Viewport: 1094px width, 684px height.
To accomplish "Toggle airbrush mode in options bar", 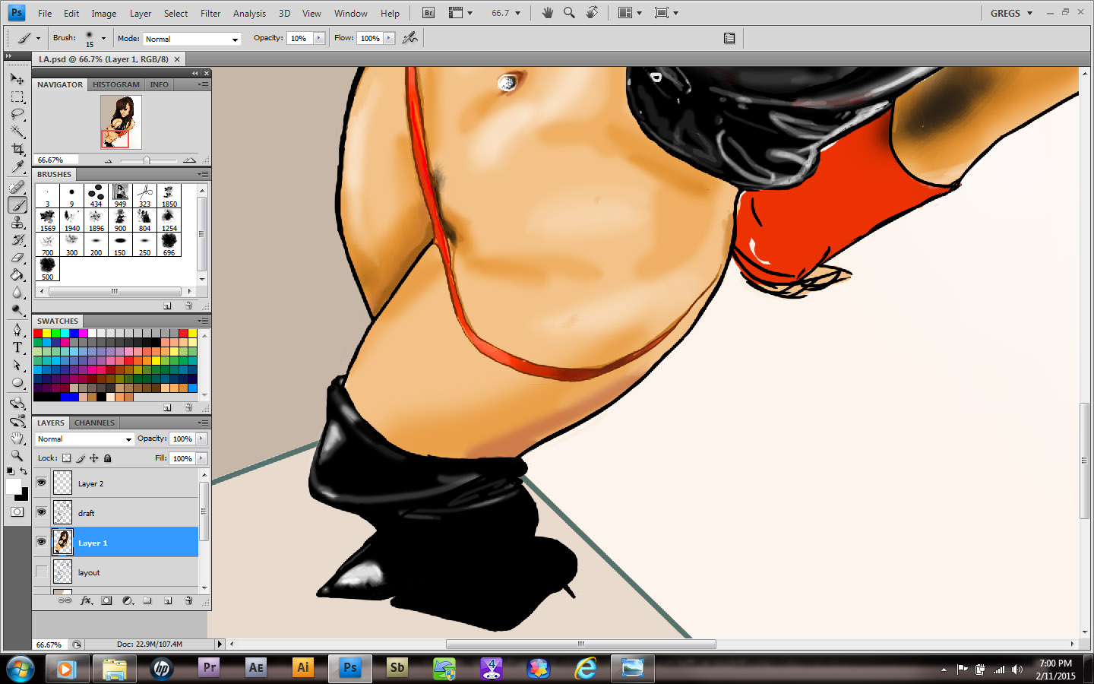I will (x=410, y=38).
